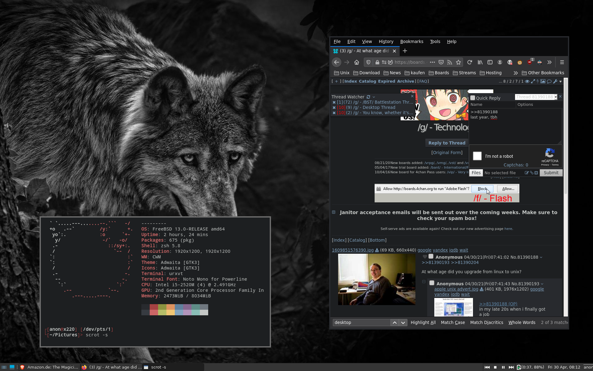Open tracking protection shield in address bar
This screenshot has height=371, width=593.
click(x=368, y=62)
